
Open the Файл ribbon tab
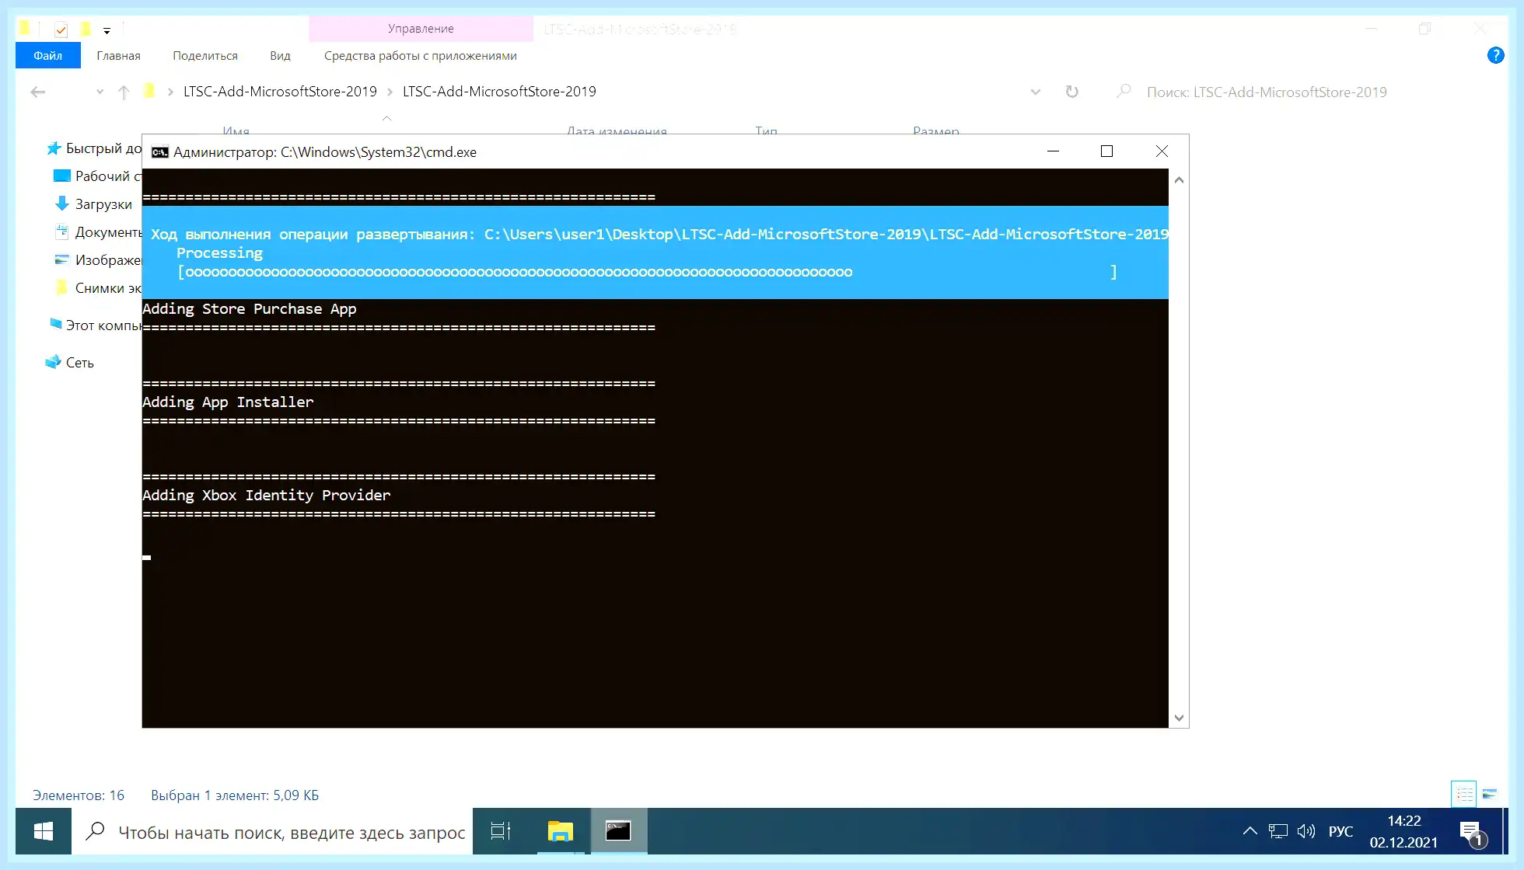click(47, 56)
